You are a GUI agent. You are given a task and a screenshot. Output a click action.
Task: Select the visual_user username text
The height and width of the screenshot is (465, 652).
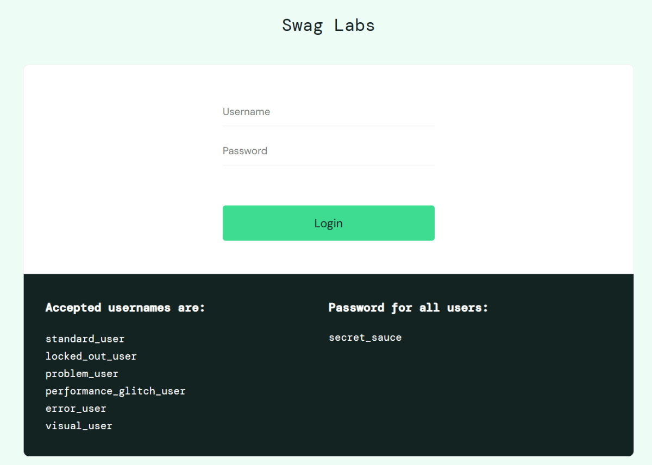(79, 425)
